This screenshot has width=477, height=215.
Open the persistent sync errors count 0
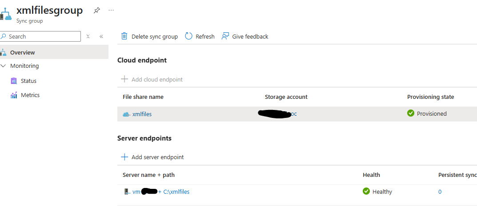440,192
